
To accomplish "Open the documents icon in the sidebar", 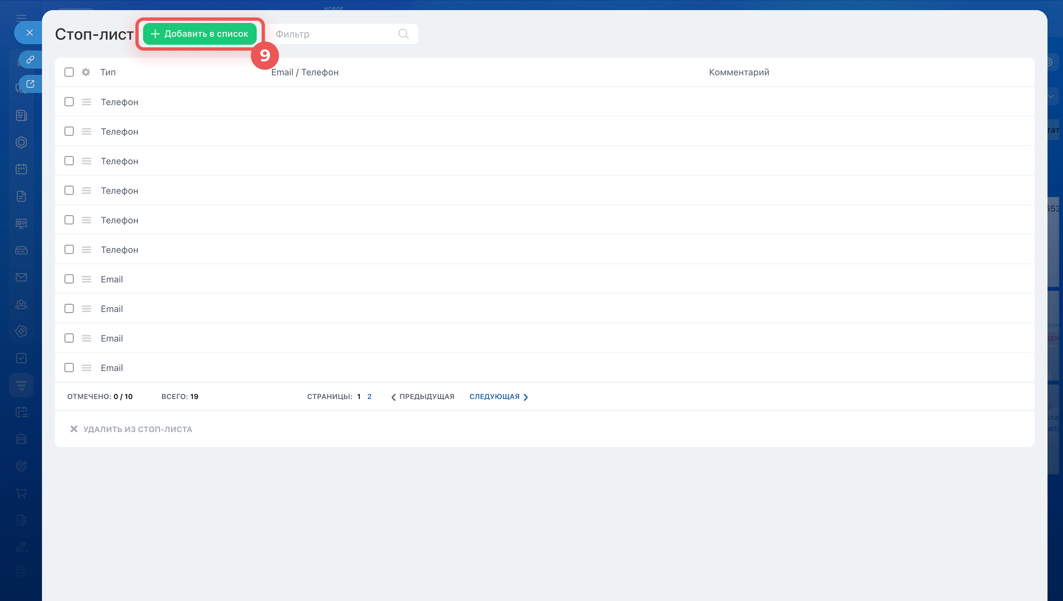I will [22, 196].
